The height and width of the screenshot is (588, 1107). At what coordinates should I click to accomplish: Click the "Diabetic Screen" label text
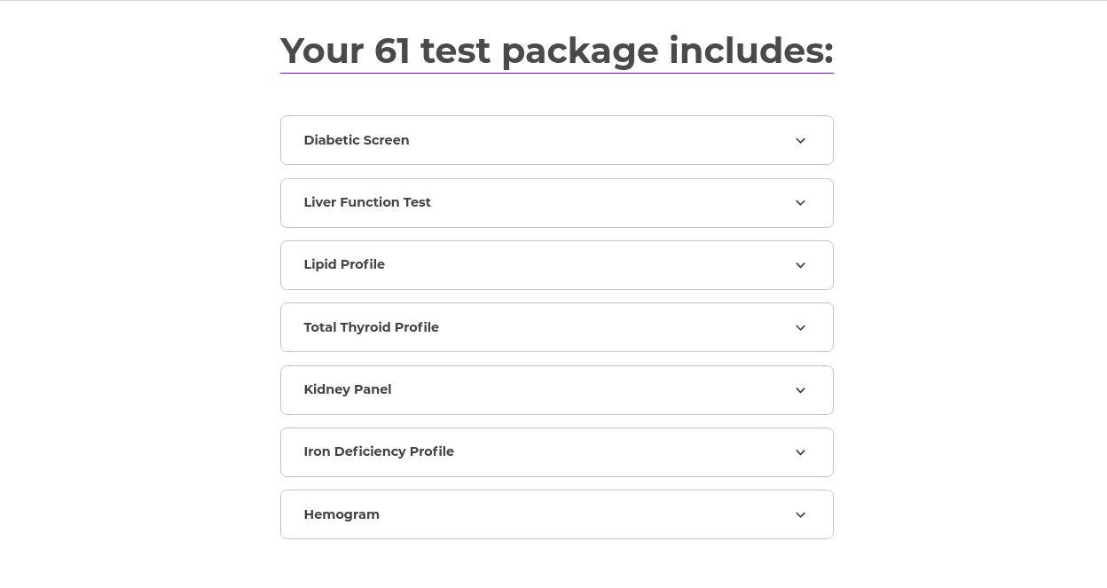(357, 140)
